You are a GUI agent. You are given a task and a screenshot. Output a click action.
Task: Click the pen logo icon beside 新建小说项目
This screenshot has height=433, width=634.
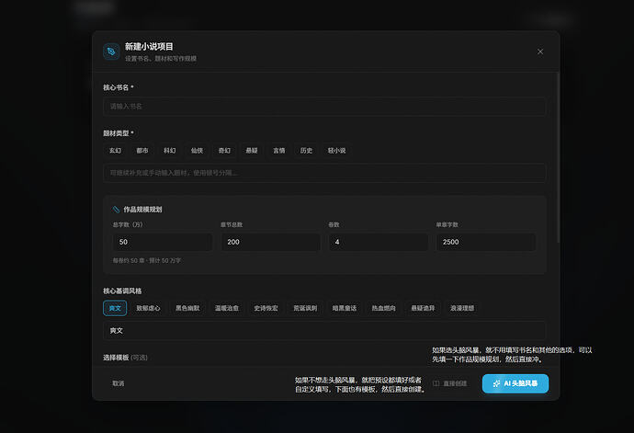[x=111, y=51]
